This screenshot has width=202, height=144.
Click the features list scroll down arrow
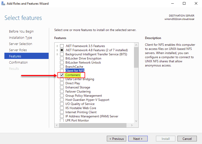click(x=136, y=121)
